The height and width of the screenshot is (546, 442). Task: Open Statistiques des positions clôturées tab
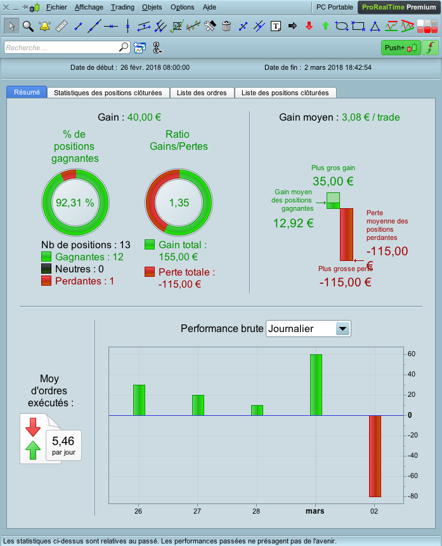coord(108,93)
